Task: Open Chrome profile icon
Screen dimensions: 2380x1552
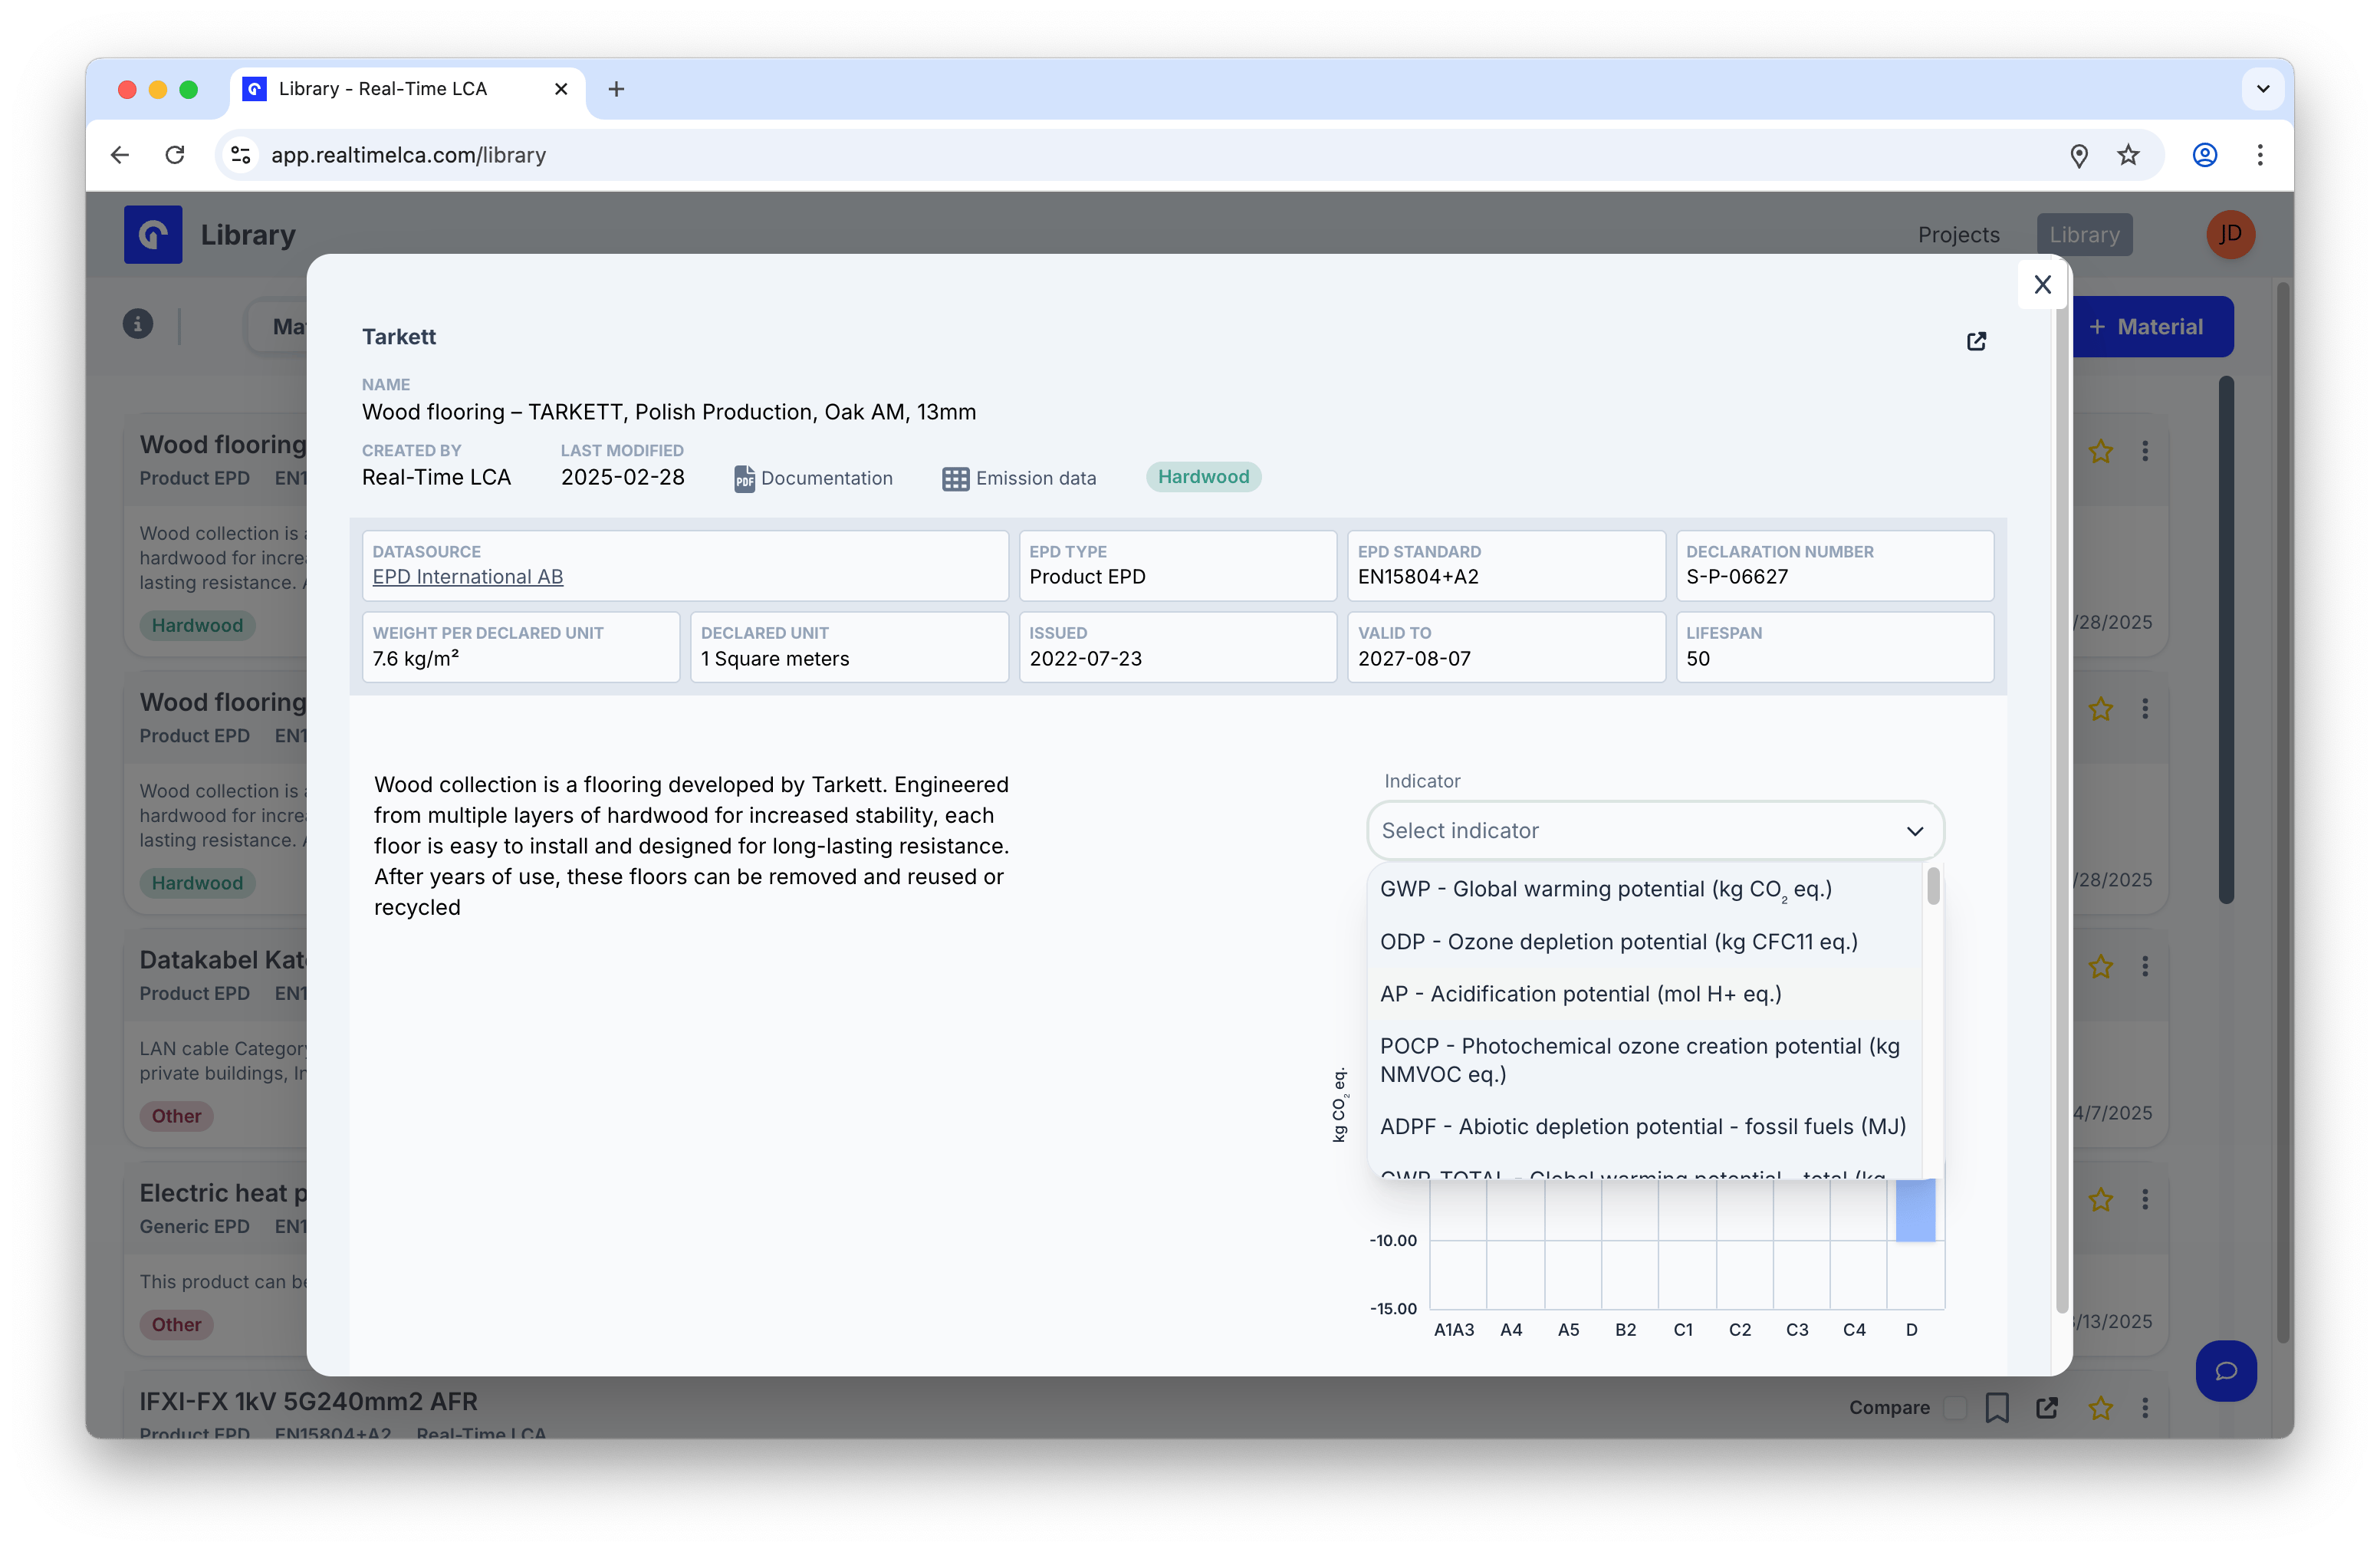Action: (x=2205, y=155)
